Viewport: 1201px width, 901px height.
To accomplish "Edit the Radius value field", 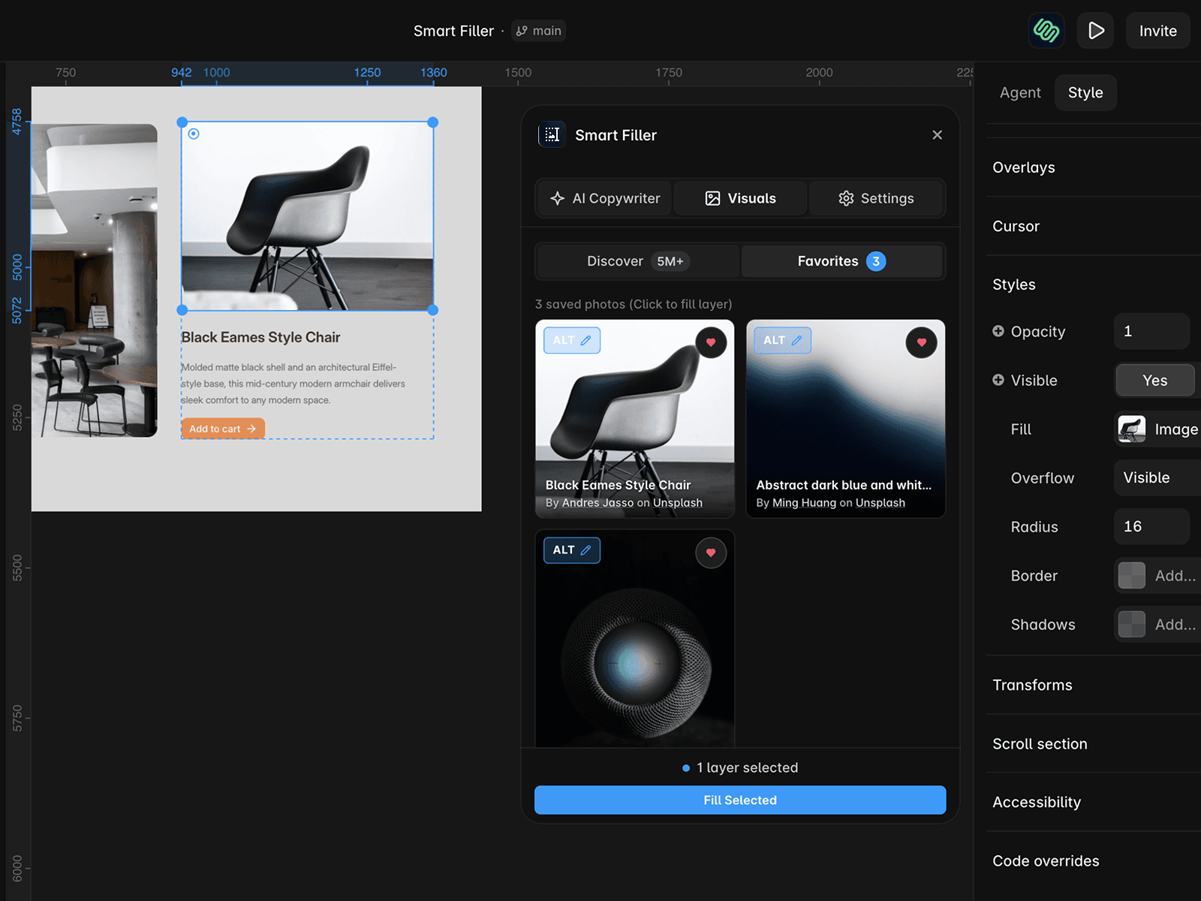I will (x=1151, y=526).
